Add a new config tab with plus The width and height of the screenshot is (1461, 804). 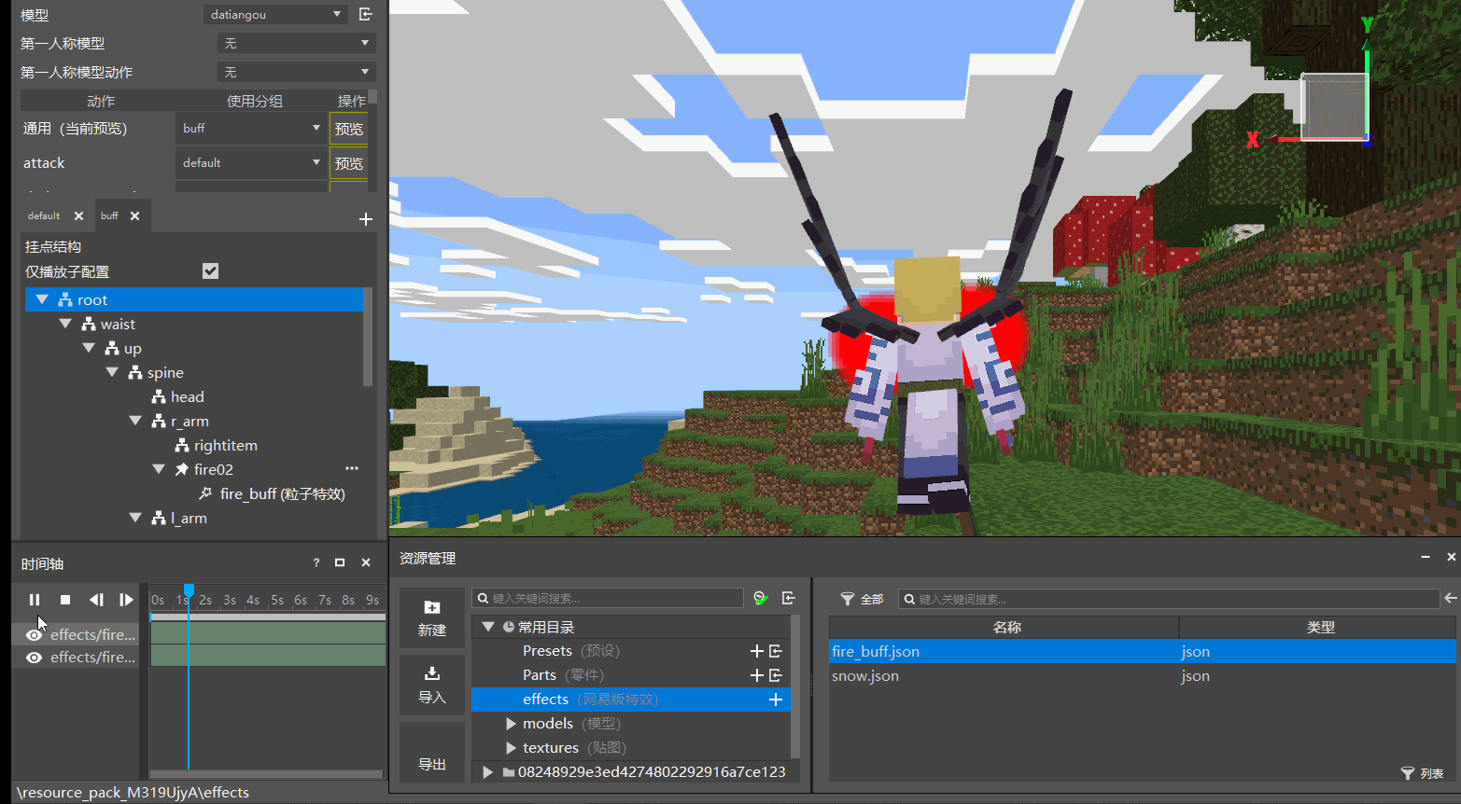click(366, 219)
